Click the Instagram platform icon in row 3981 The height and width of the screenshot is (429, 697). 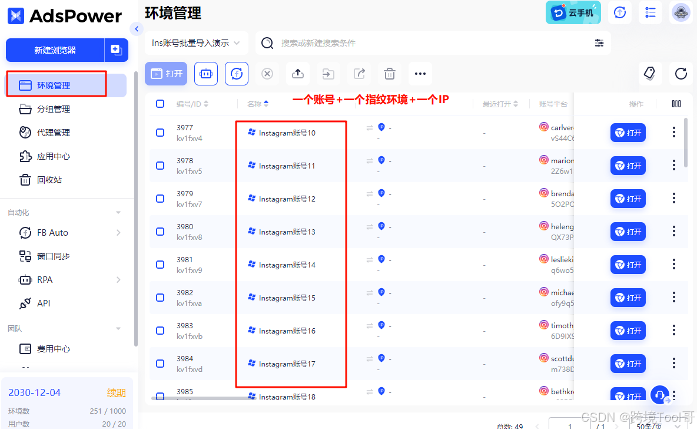(543, 259)
